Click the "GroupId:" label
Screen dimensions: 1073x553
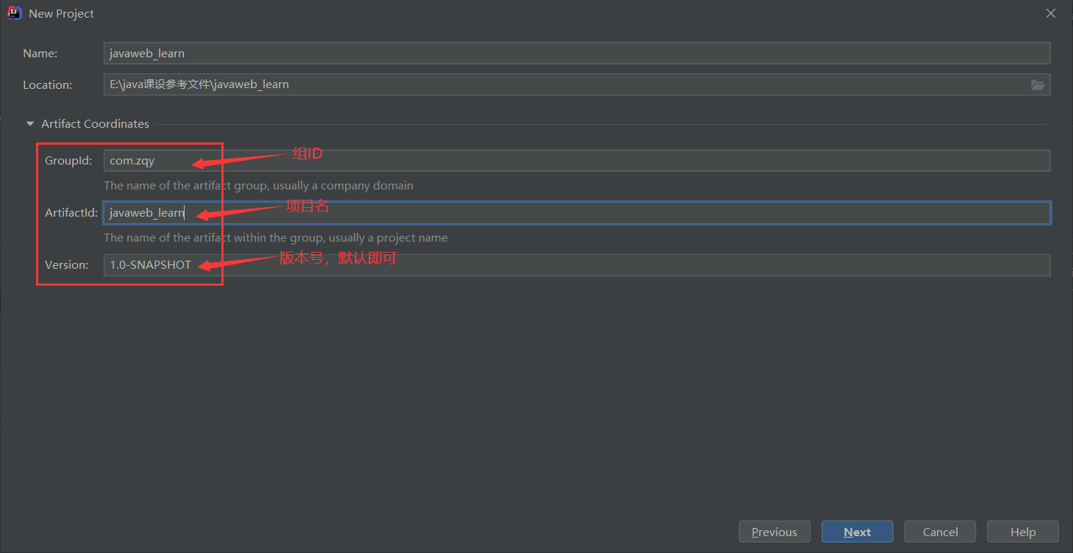68,161
